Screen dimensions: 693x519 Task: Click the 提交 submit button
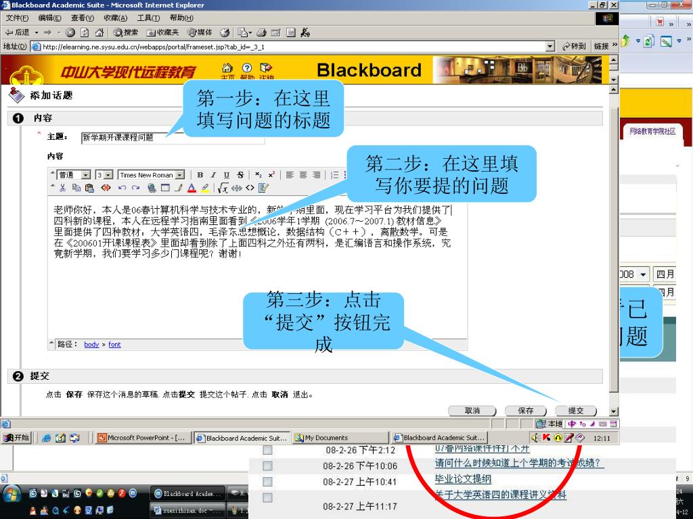(x=575, y=411)
